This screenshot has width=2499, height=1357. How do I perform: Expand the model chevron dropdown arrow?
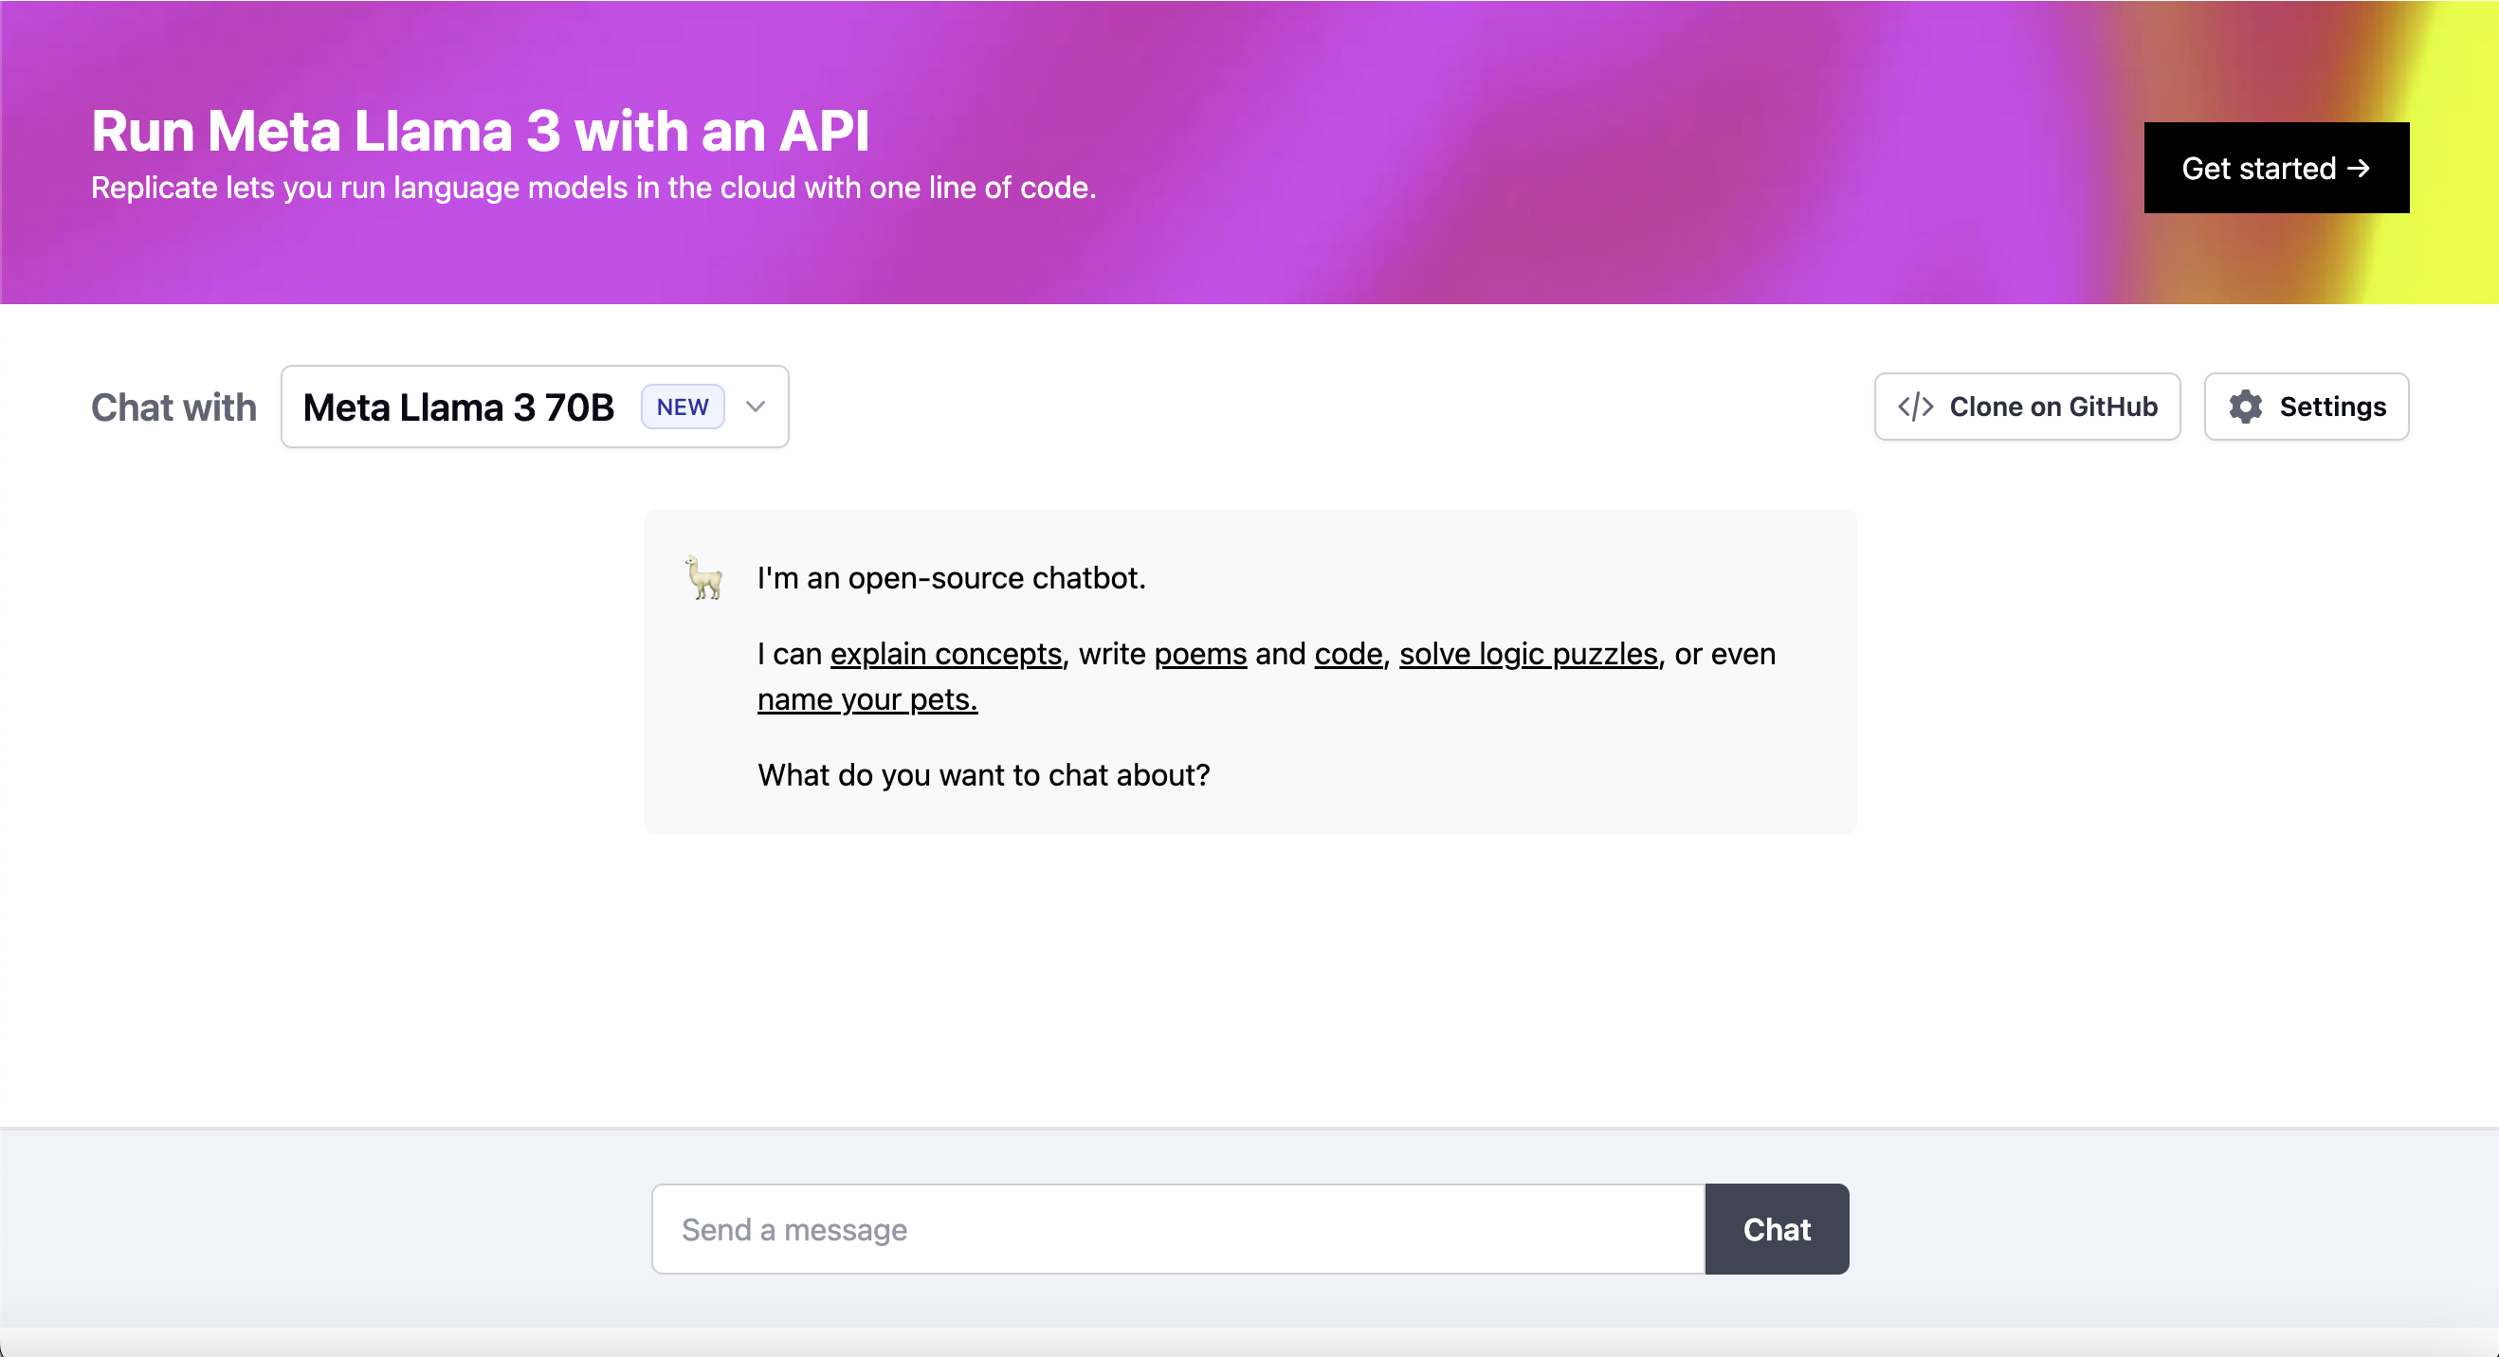tap(756, 407)
